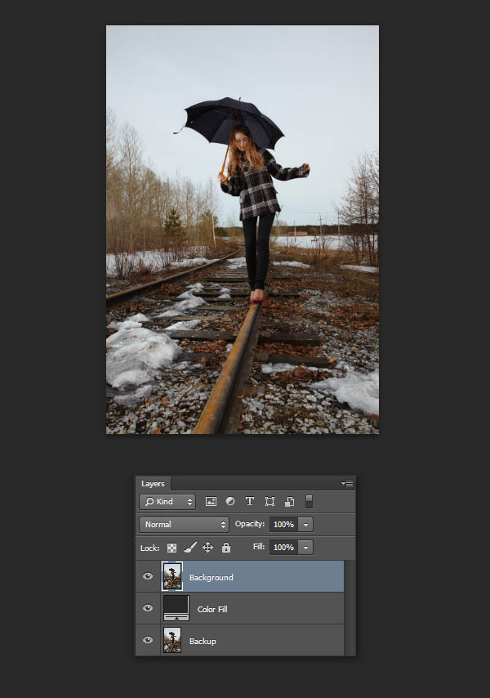Hide the Background layer
Screen dimensions: 490x698
pos(148,577)
